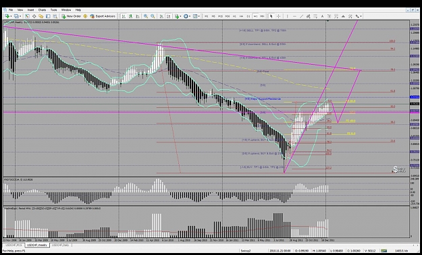422x255 pixels.
Task: Select the Vertical Line drawing tool
Action: coord(287,16)
